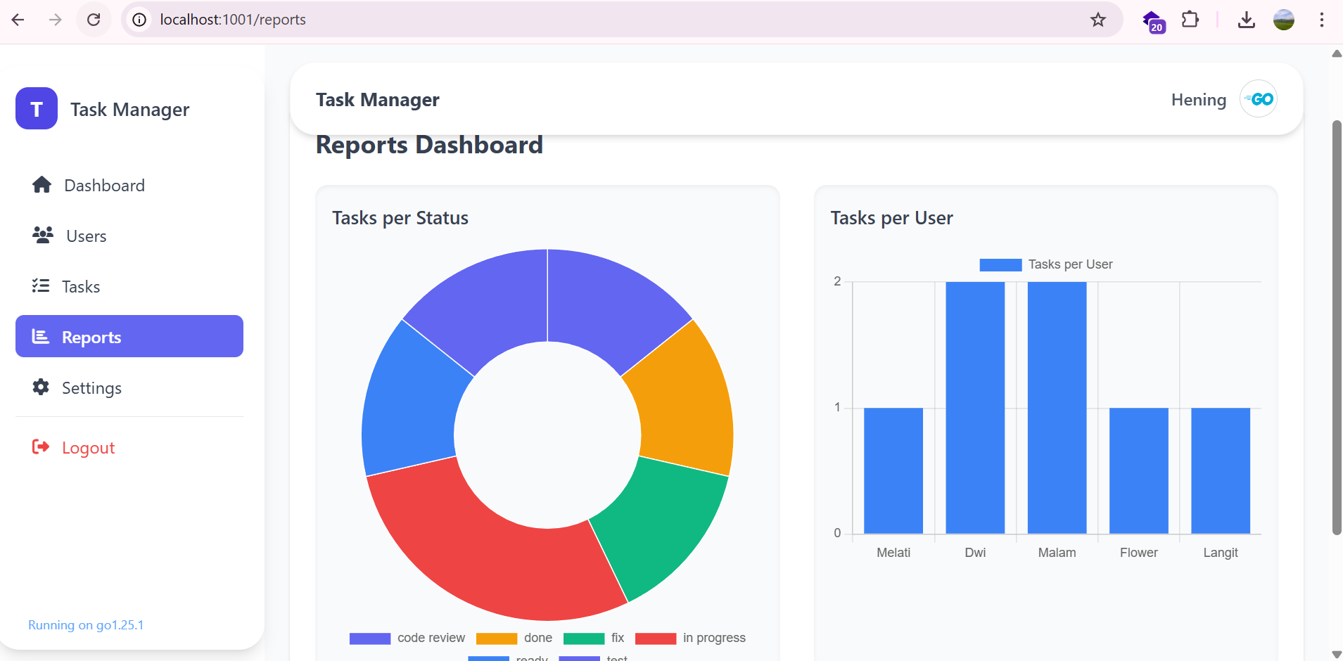Open the browser extensions puzzle icon
Viewport: 1343px width, 661px height.
point(1190,20)
